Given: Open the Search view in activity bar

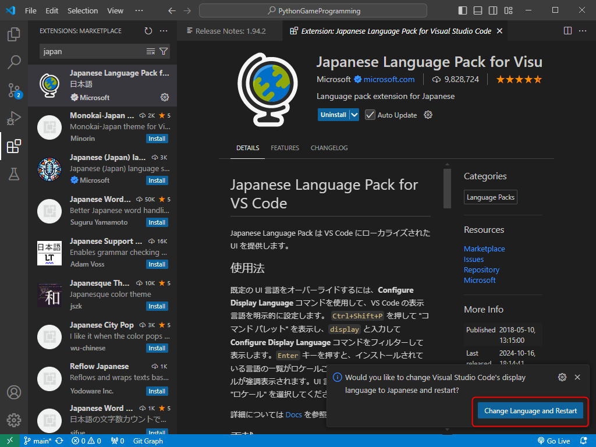Looking at the screenshot, I should point(14,62).
